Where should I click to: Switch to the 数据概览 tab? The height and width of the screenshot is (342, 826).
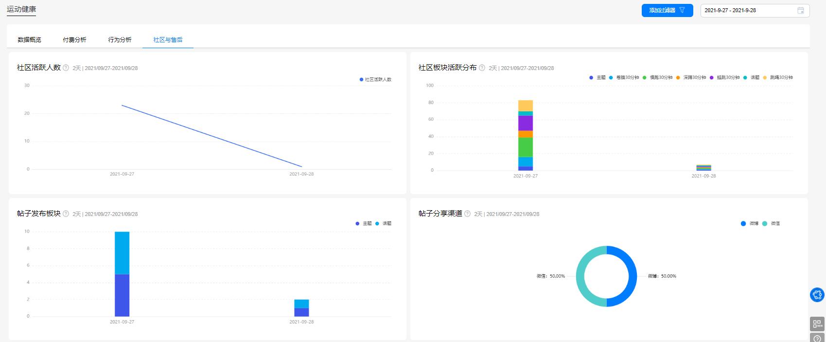tap(29, 40)
